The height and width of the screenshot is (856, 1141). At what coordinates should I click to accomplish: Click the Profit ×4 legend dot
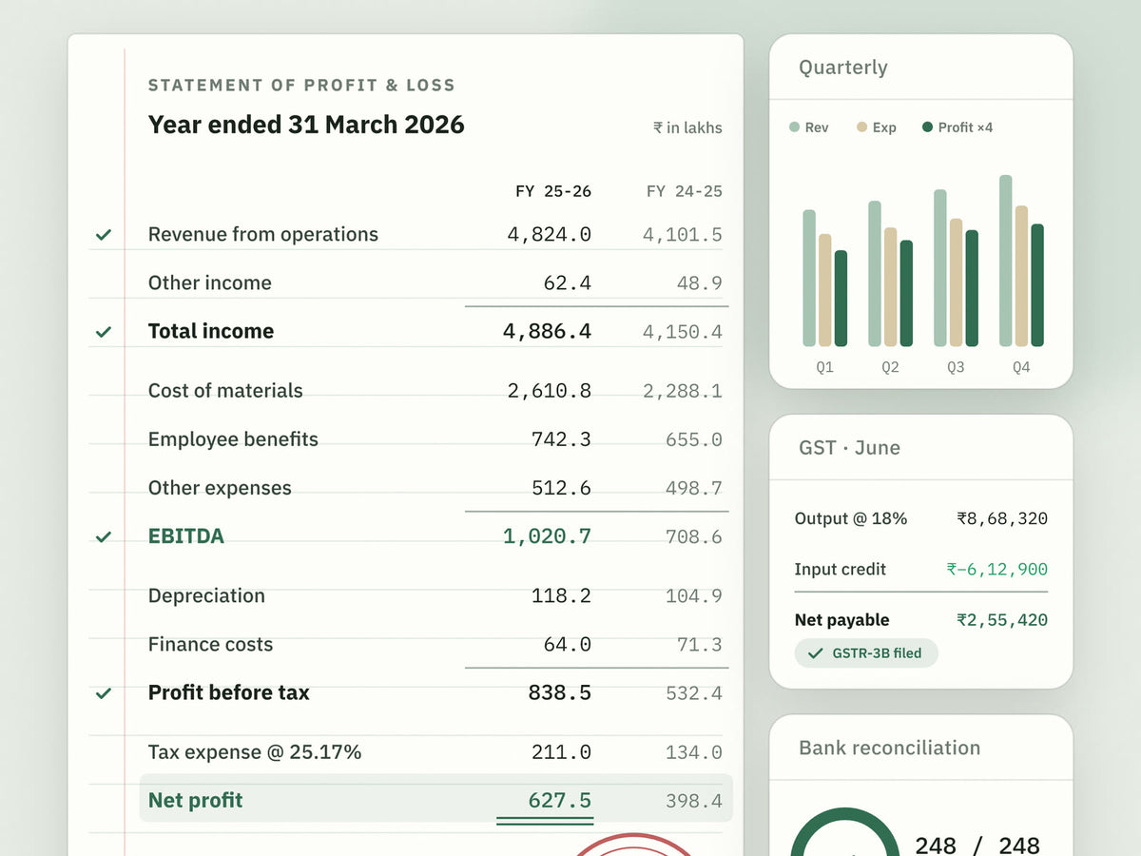pos(928,127)
